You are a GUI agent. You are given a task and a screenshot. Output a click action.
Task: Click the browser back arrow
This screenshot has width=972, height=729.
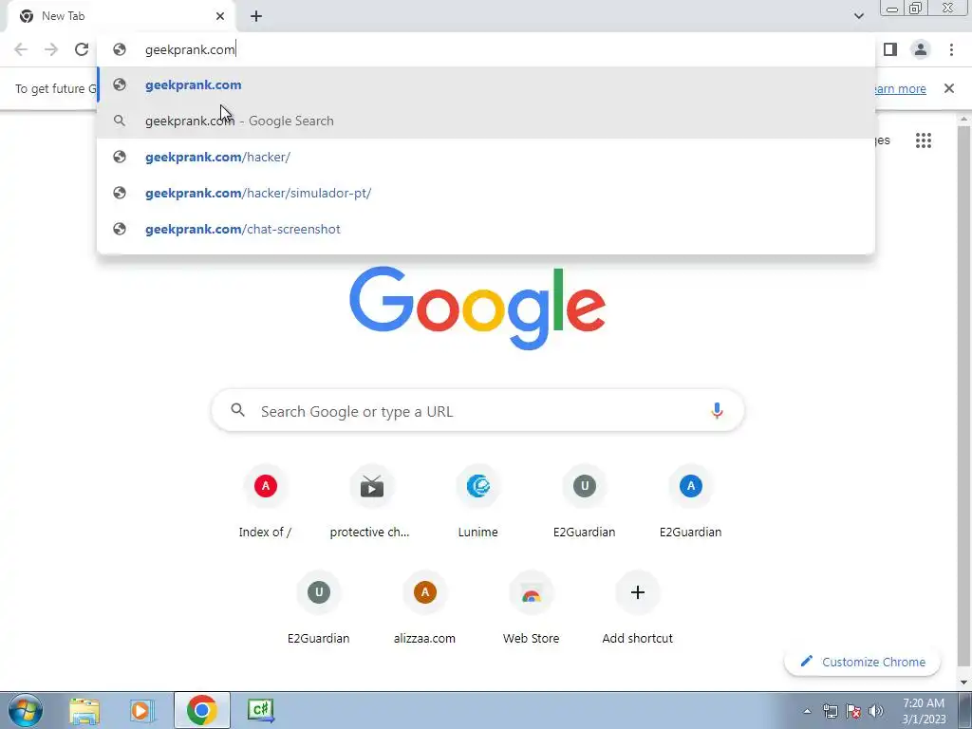(x=21, y=49)
